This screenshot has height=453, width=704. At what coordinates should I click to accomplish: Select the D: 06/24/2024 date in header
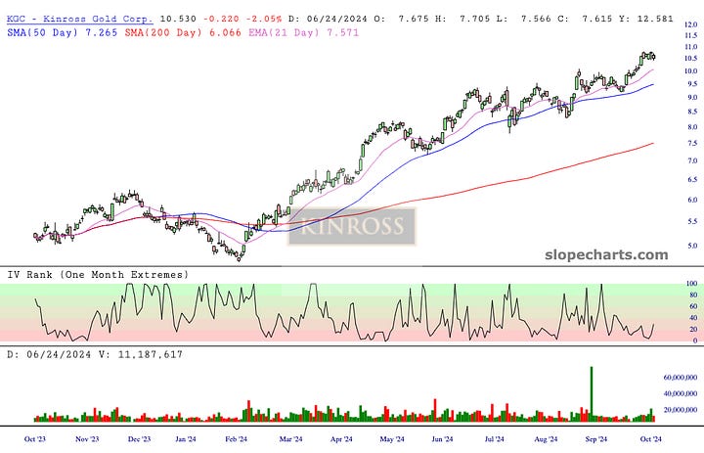pos(328,19)
